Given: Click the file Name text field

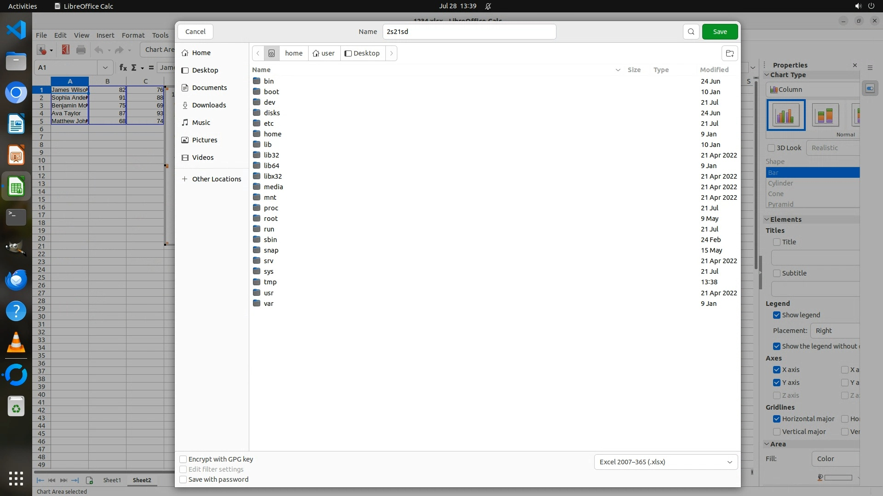Looking at the screenshot, I should pyautogui.click(x=469, y=32).
